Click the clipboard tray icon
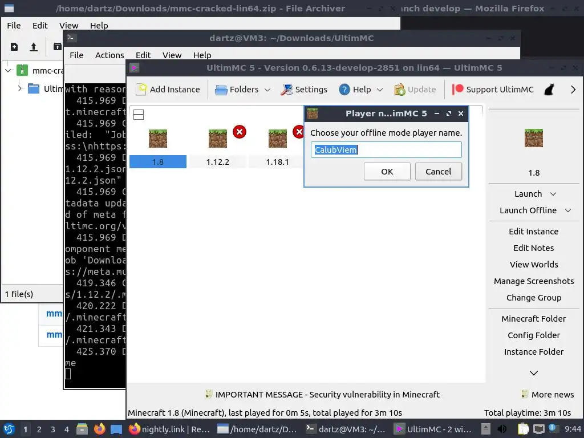 pos(524,429)
